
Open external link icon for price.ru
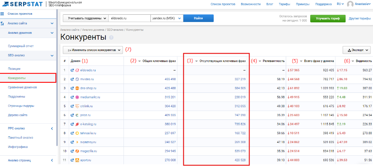click(x=72, y=115)
